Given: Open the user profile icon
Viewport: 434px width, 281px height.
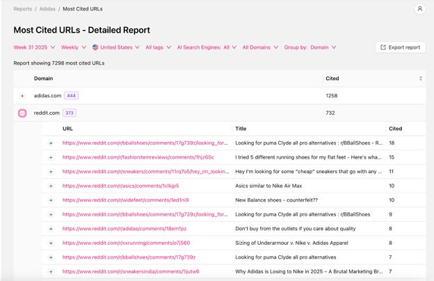Looking at the screenshot, I should [x=419, y=9].
